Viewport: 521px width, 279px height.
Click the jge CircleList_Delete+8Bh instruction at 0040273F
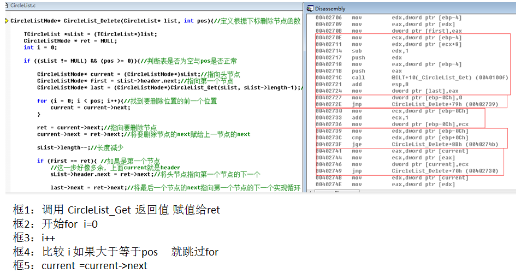pos(407,144)
